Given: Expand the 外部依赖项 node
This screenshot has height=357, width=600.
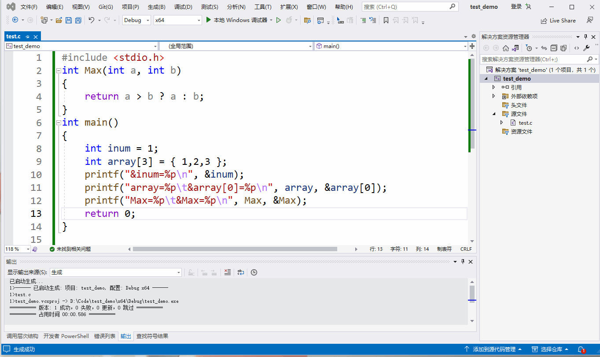Looking at the screenshot, I should pyautogui.click(x=494, y=96).
